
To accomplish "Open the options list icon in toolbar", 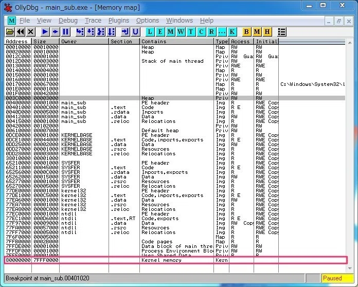I will coord(282,32).
